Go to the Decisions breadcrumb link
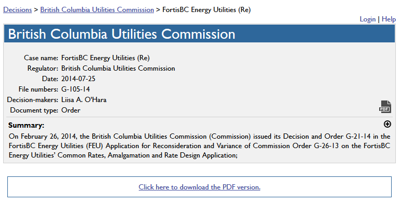Screen dimensions: 399x213 18,9
